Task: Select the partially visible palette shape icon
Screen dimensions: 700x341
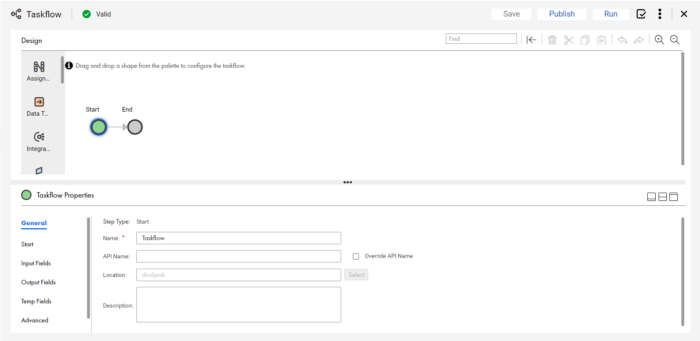Action: click(x=39, y=170)
